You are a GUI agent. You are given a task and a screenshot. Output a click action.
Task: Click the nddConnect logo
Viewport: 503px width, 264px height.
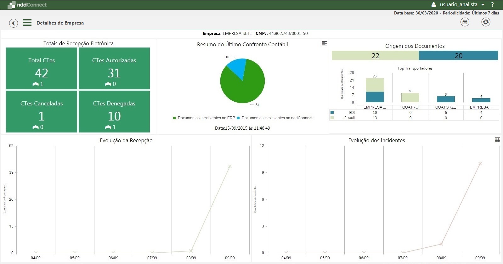[x=27, y=5]
